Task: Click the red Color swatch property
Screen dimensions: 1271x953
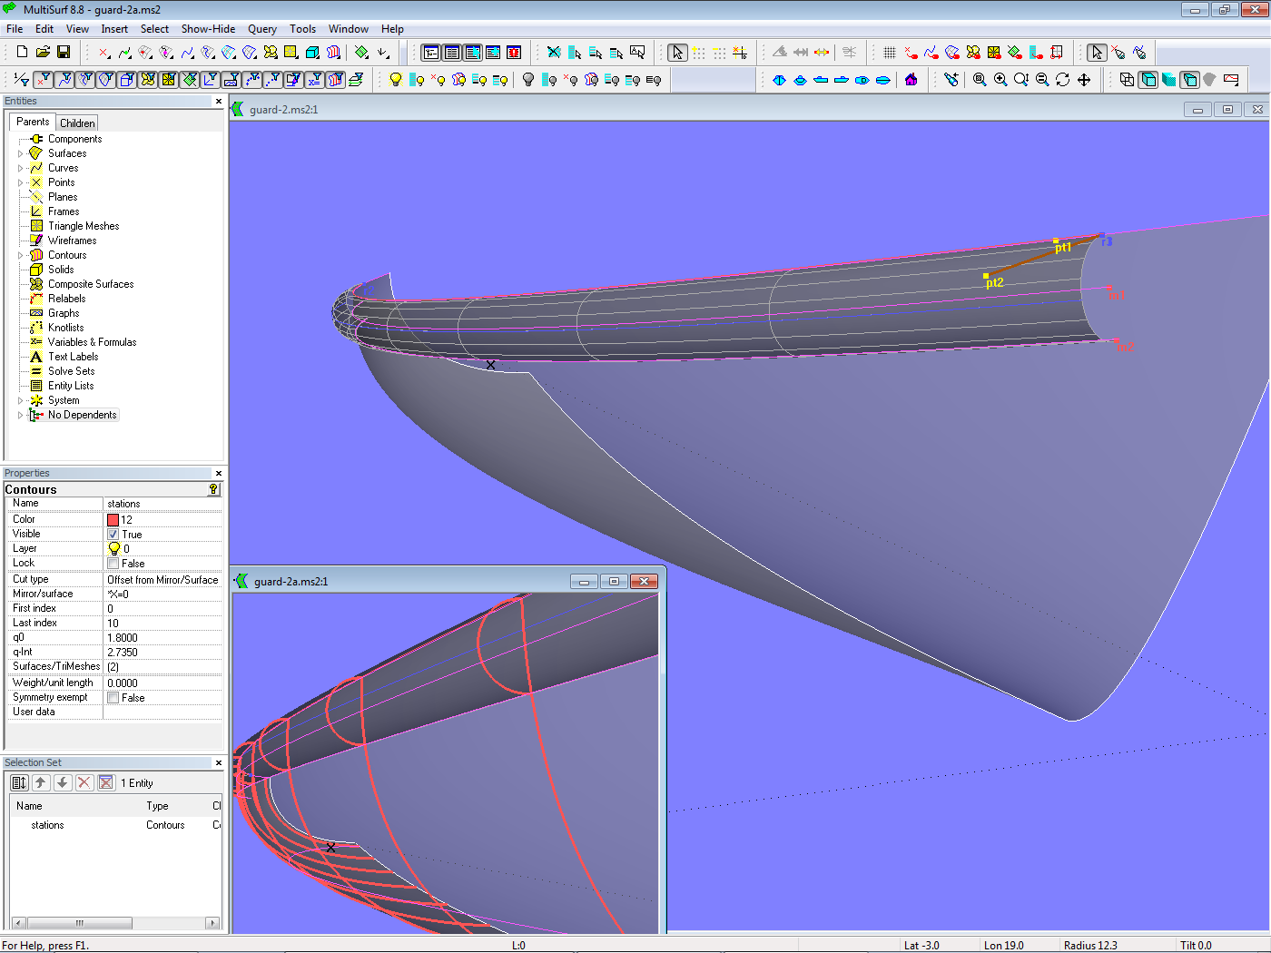Action: tap(113, 520)
